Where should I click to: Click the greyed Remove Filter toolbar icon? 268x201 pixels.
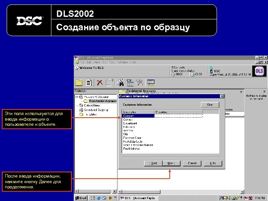(140, 83)
